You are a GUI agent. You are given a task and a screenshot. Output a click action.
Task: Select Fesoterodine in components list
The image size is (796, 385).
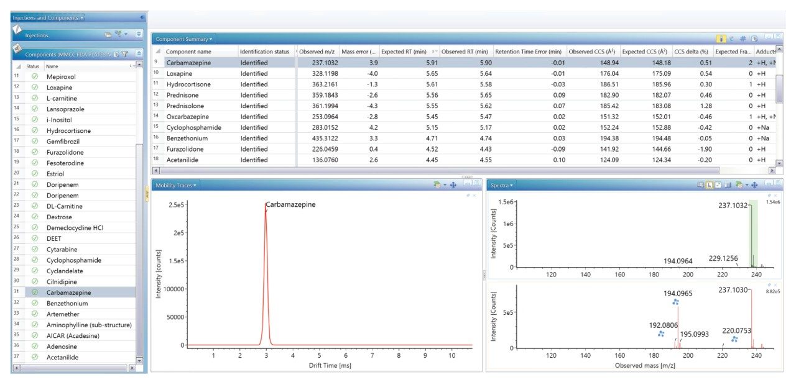click(73, 163)
